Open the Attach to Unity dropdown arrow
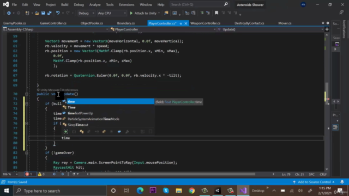Viewport: 349px width, 196px height. point(159,13)
